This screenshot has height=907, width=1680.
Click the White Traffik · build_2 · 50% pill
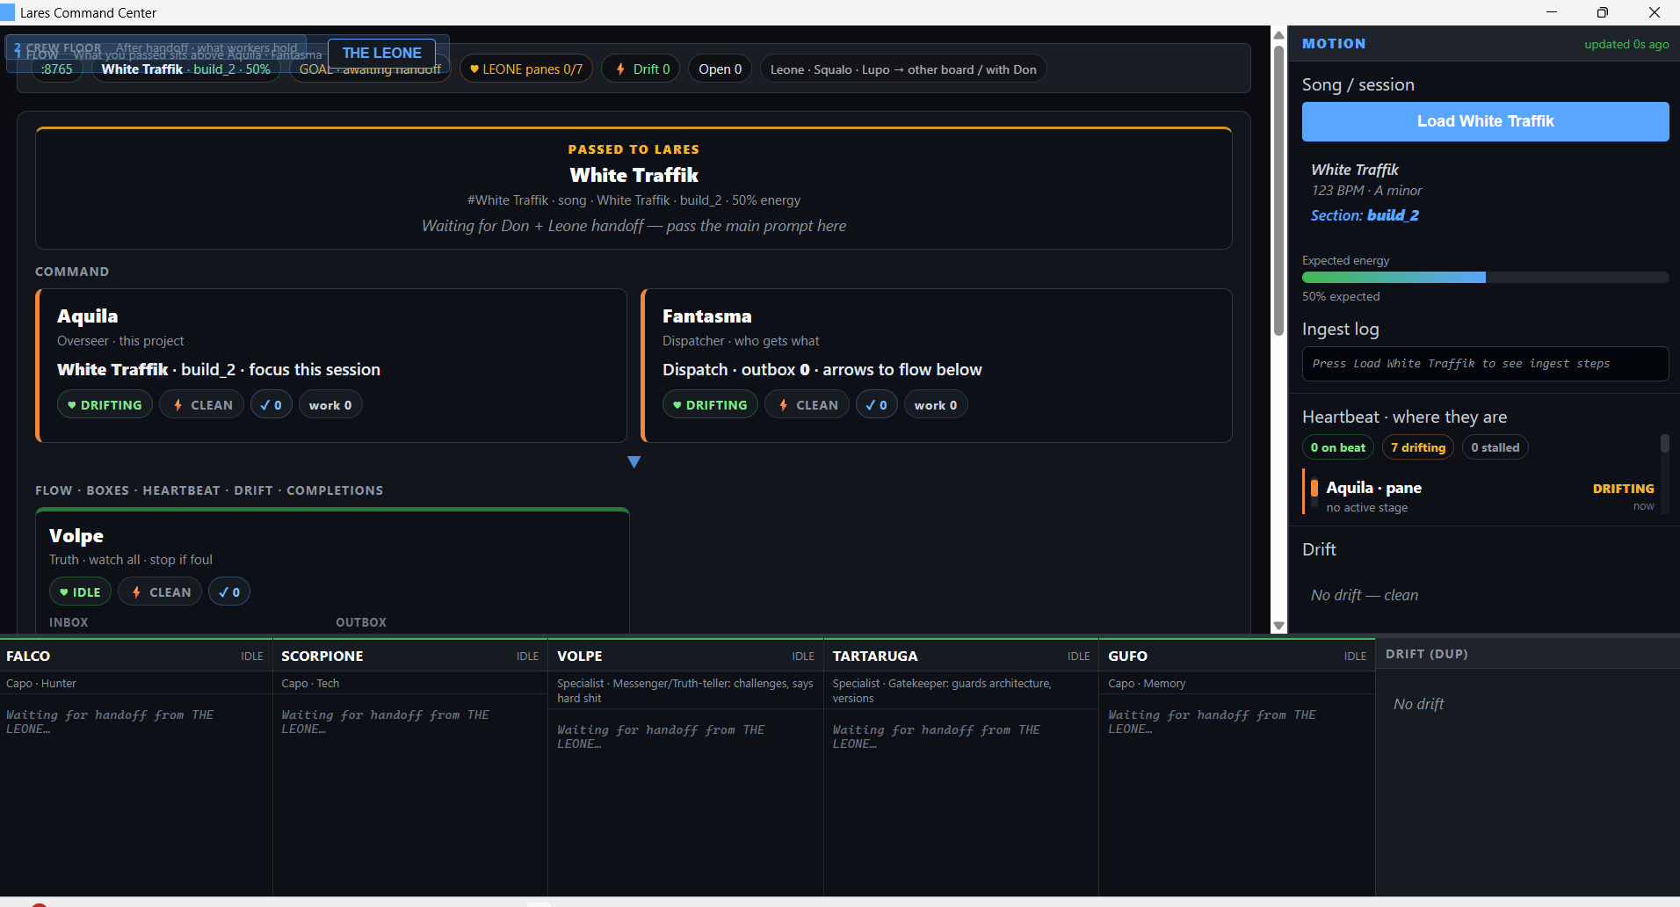pyautogui.click(x=185, y=69)
